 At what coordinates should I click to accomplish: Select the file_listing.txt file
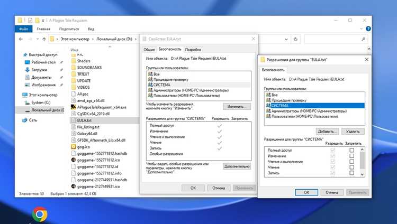(x=88, y=127)
